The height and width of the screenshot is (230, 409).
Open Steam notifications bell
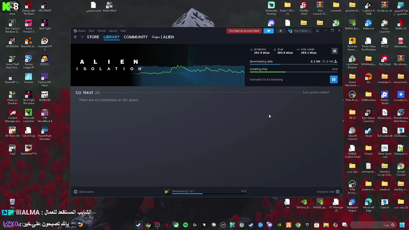click(x=281, y=31)
